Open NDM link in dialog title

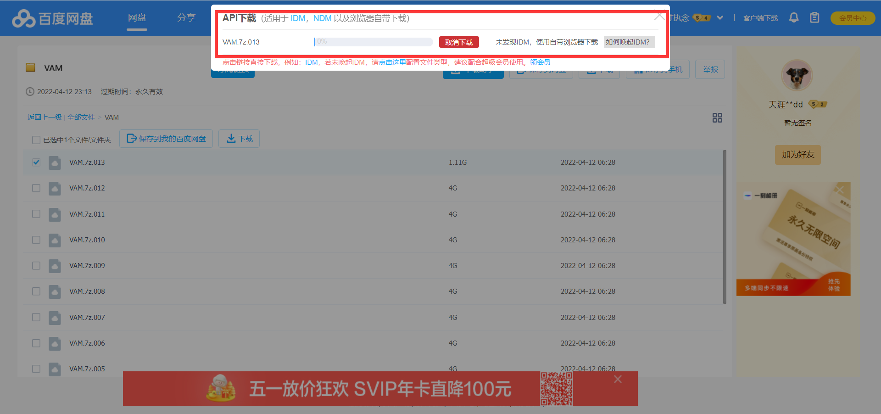coord(322,18)
